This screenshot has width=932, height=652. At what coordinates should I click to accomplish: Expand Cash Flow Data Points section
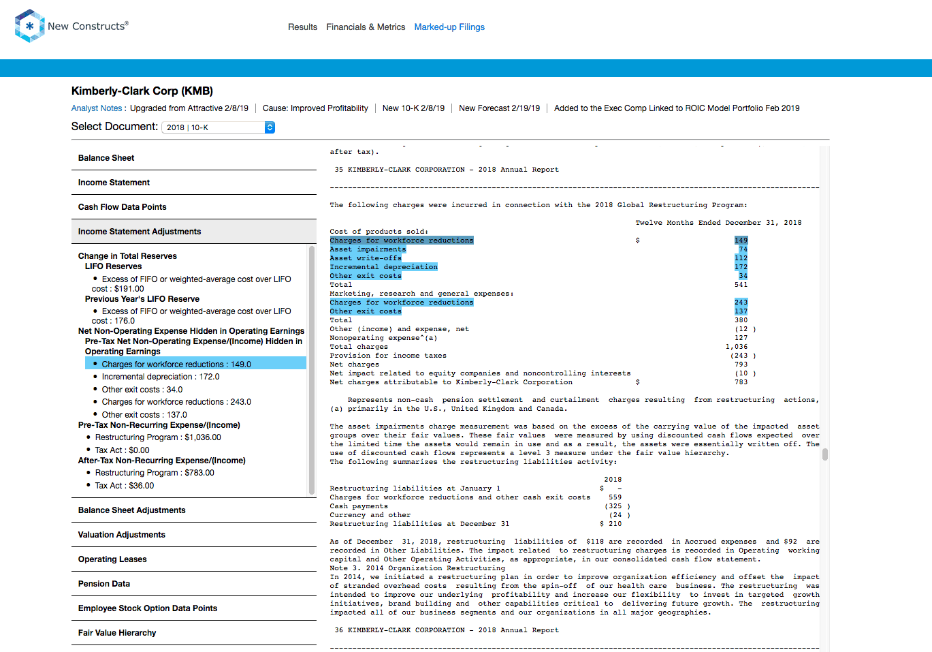click(194, 207)
